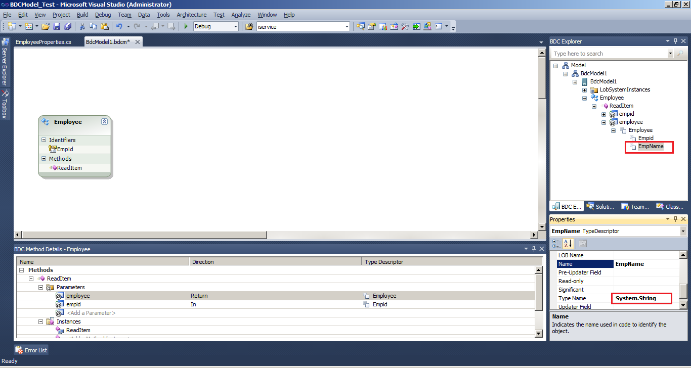Switch Properties to Categorized view icon

click(x=556, y=244)
